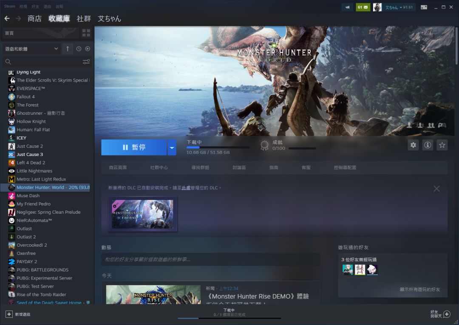Open advanced filter icon beside search
The height and width of the screenshot is (325, 459).
point(86,62)
